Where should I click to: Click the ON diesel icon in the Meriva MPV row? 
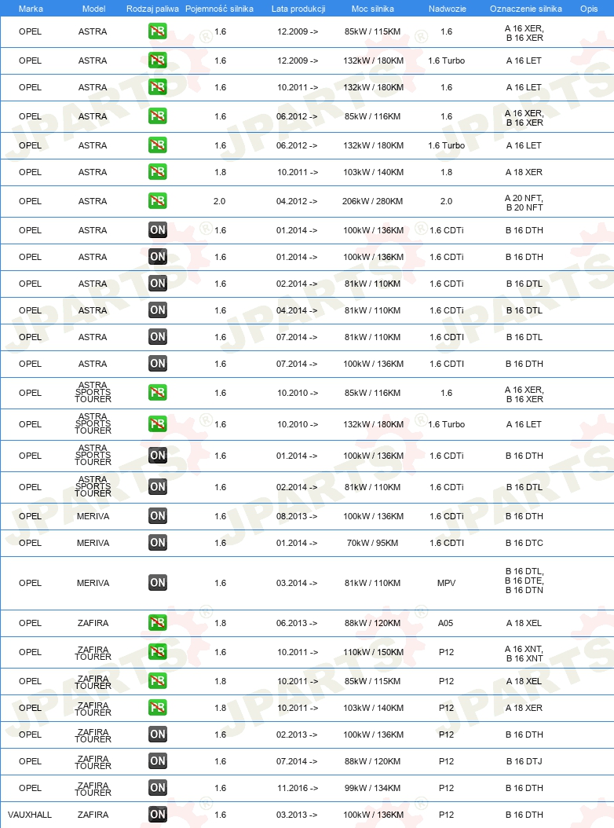coord(157,583)
